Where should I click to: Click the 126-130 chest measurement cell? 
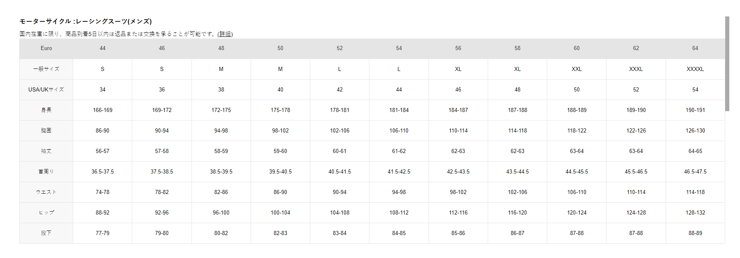(x=695, y=130)
